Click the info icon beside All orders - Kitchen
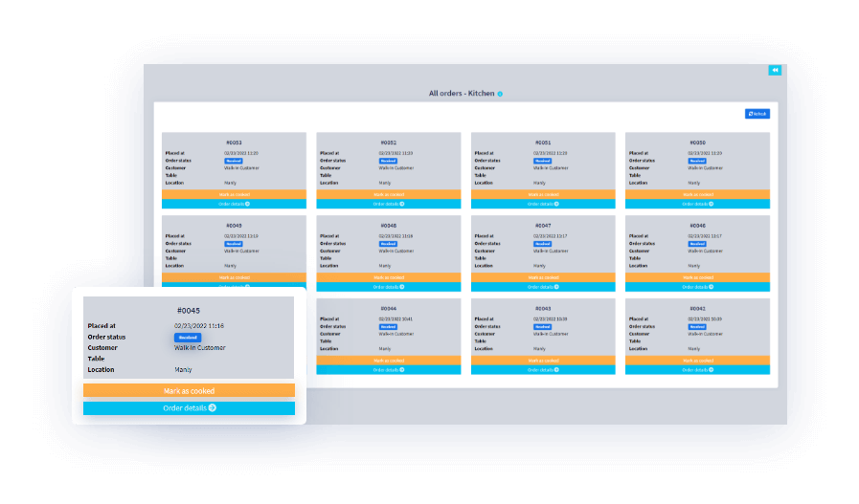859x504 pixels. pos(500,95)
